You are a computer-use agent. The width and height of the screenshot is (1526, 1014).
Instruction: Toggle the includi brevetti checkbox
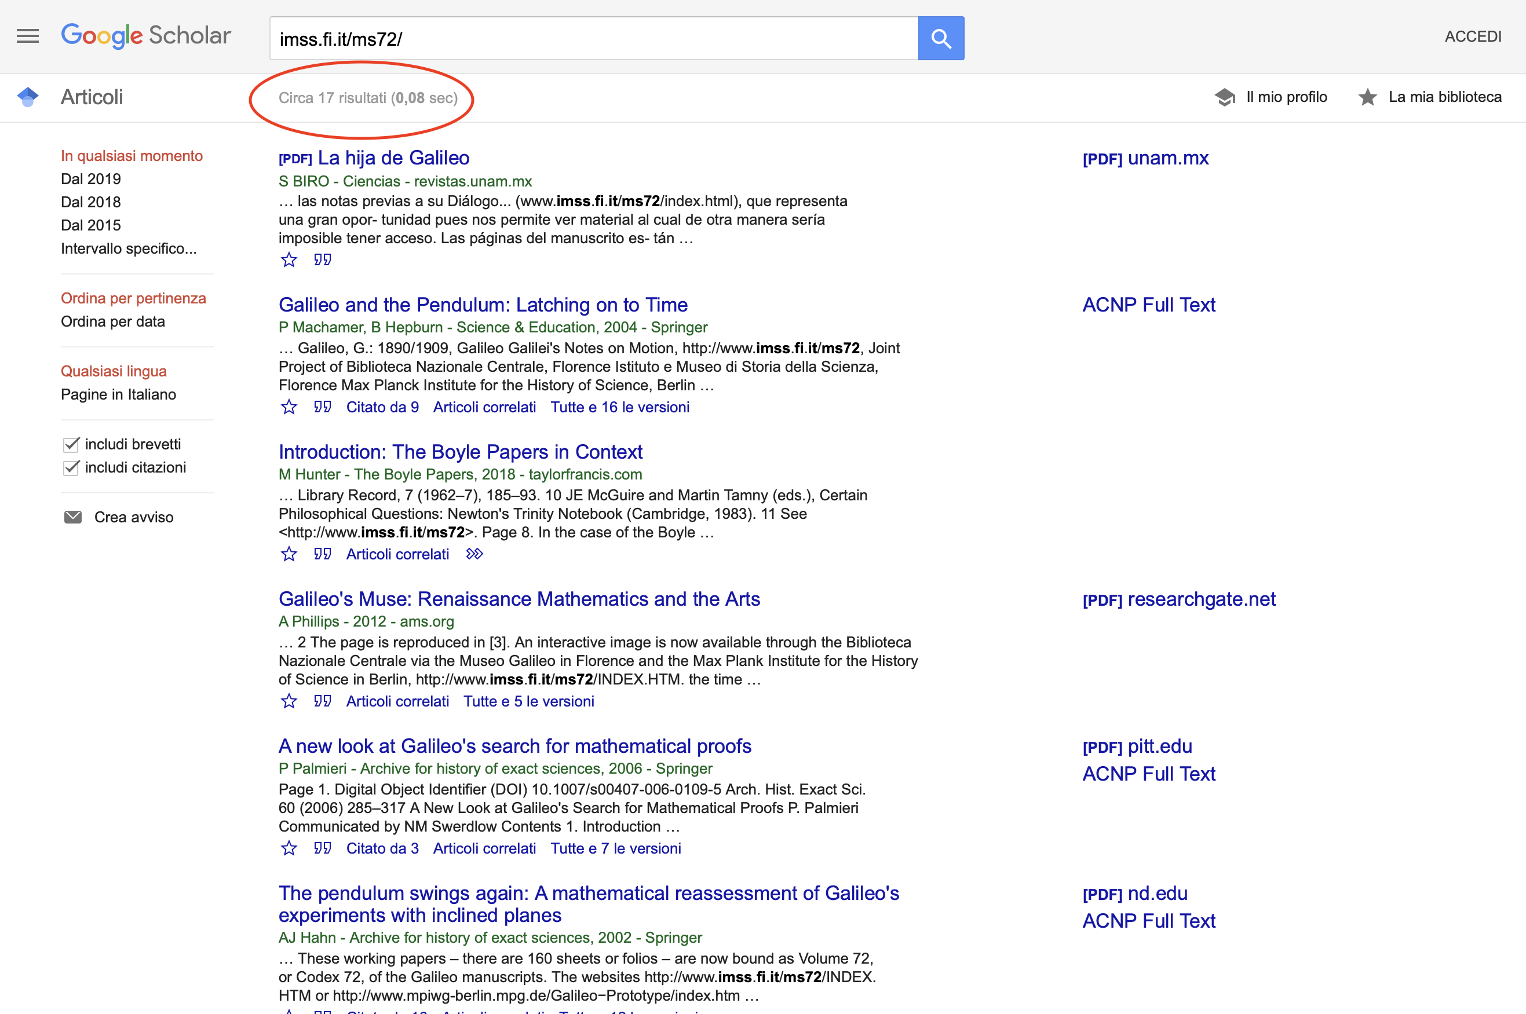pyautogui.click(x=71, y=444)
